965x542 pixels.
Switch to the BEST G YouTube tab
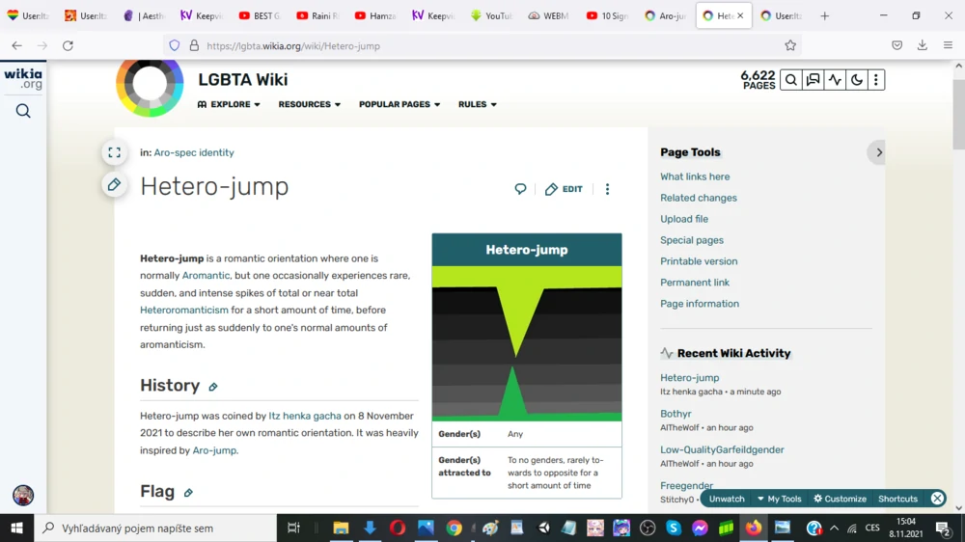259,16
